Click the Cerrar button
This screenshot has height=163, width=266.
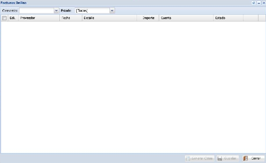click(253, 158)
